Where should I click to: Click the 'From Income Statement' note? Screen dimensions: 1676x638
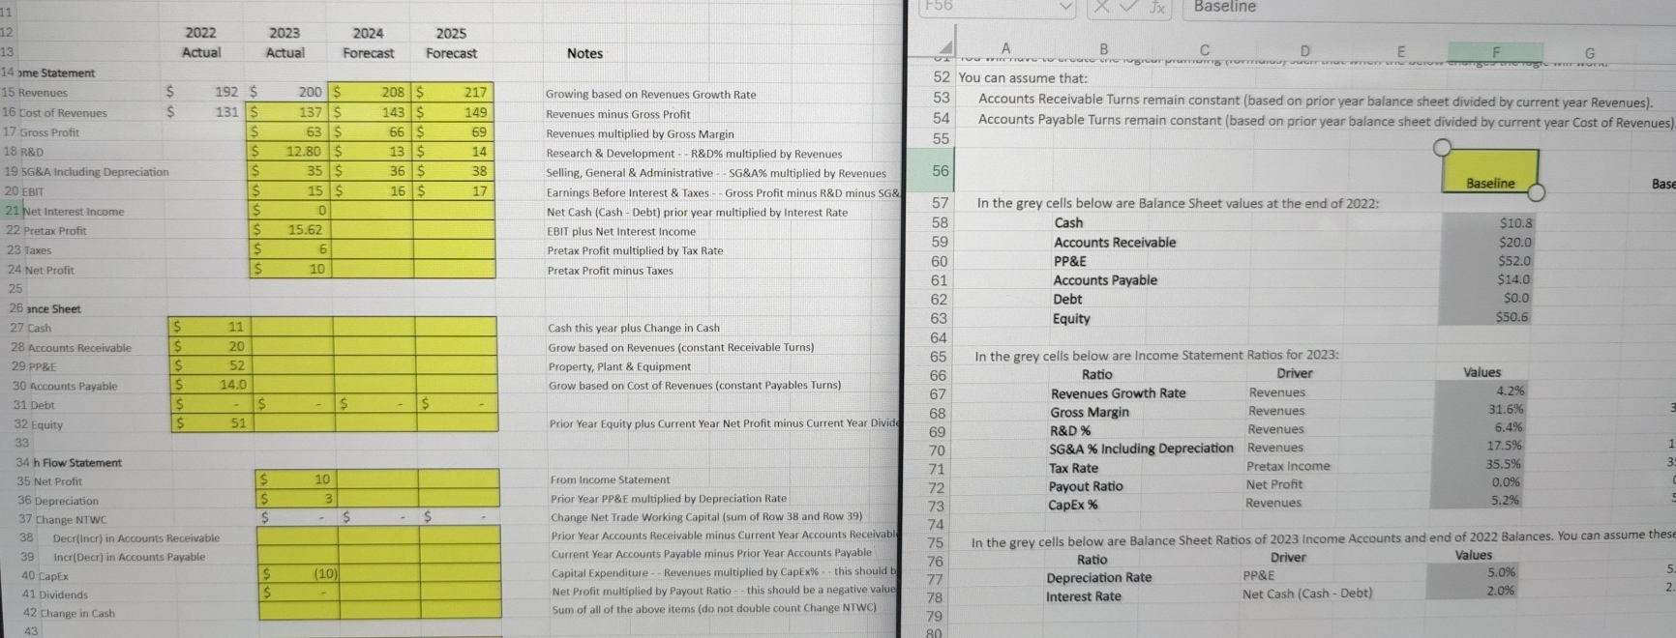[610, 479]
